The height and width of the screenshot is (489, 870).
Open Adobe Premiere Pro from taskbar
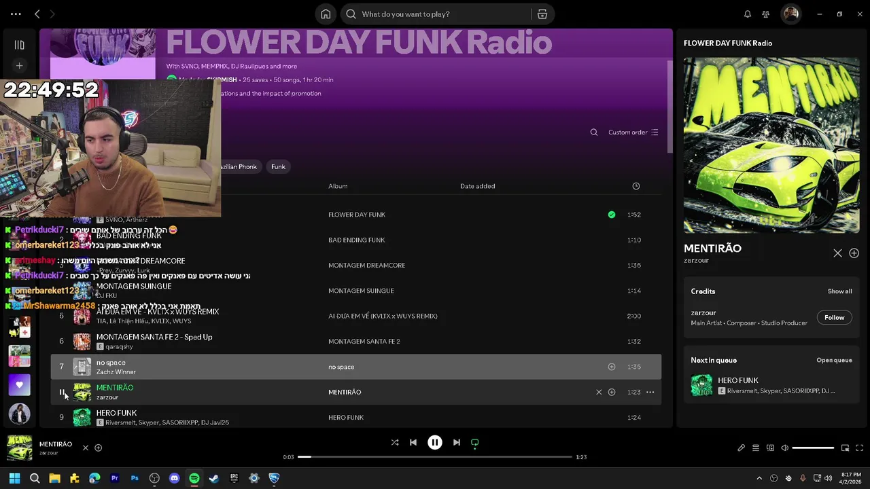tap(114, 478)
